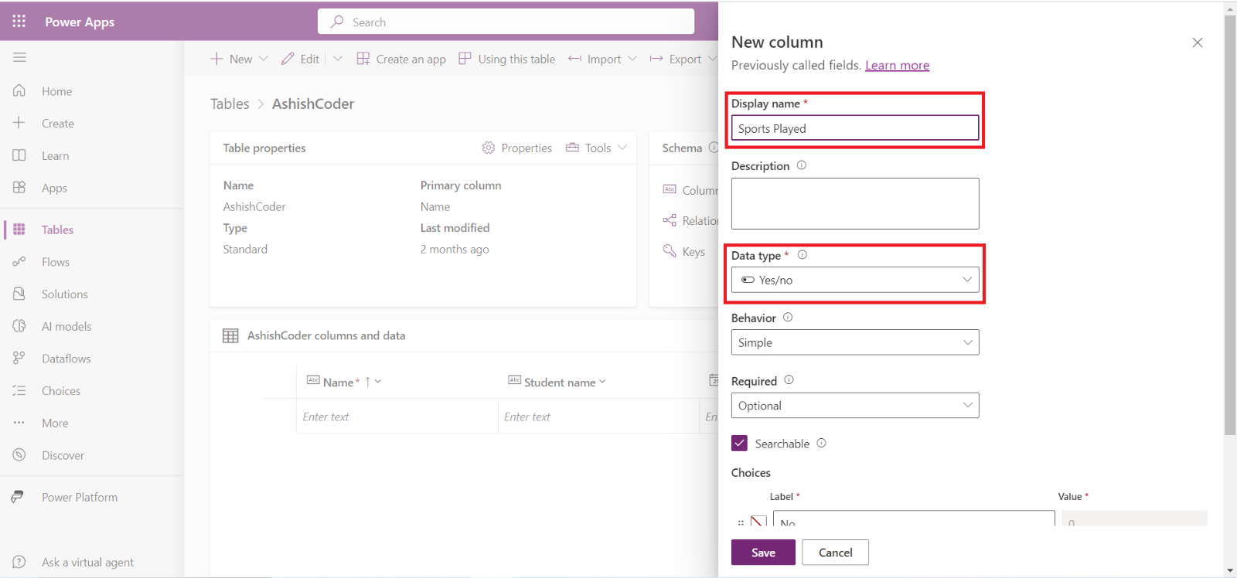The width and height of the screenshot is (1237, 578).
Task: Click the Display name input field
Action: (x=854, y=128)
